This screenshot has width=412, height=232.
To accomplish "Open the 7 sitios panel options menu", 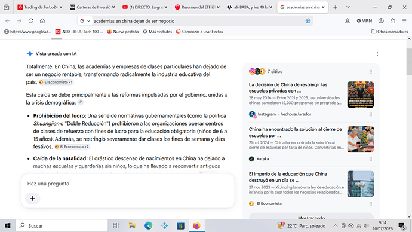I will [x=371, y=72].
